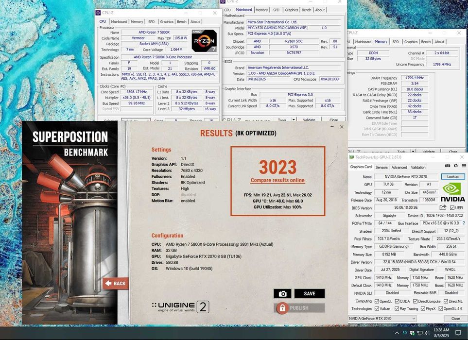Click the Resolution 7680 x 4320 setting
Screen dimensions: 468x340
pyautogui.click(x=191, y=170)
